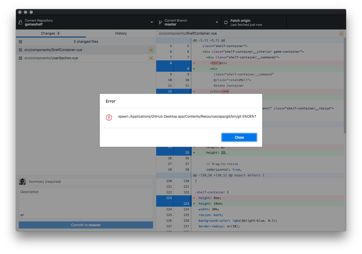This screenshot has width=362, height=254.
Task: Focus the Summary (required) field
Action: click(90, 181)
